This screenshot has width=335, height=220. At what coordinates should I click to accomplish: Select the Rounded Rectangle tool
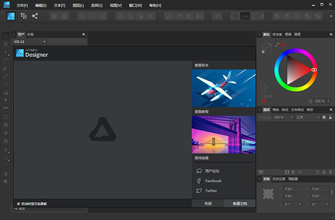(x=6, y=142)
